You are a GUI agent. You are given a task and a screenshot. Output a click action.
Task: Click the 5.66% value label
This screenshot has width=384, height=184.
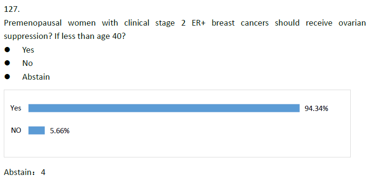pyautogui.click(x=60, y=131)
